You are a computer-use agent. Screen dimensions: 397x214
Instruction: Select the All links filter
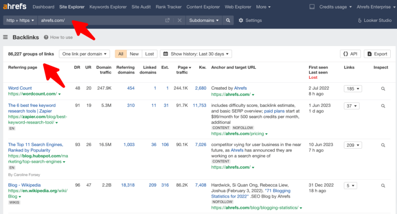pyautogui.click(x=120, y=54)
